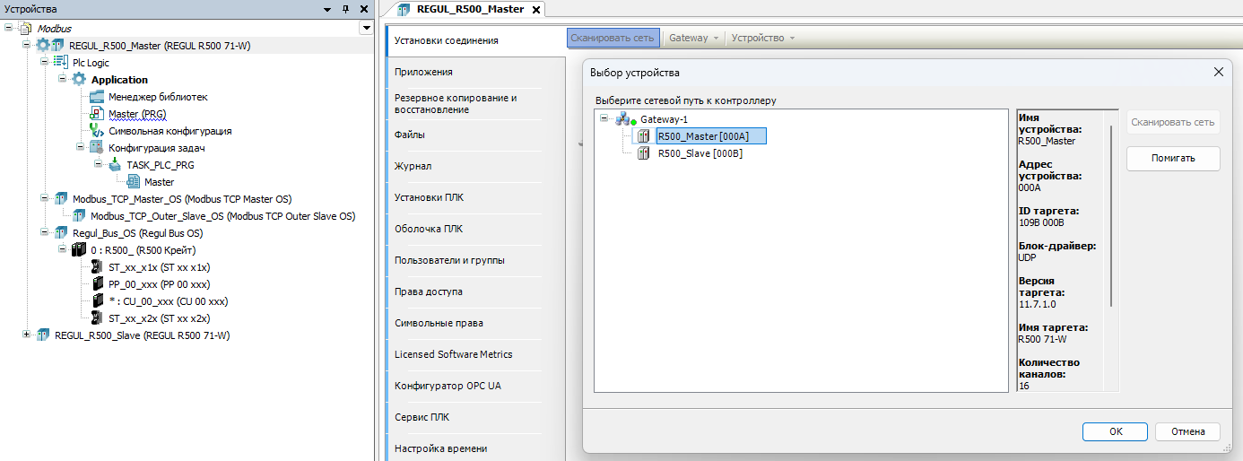The height and width of the screenshot is (461, 1243).
Task: Click the Помигать button
Action: point(1172,159)
